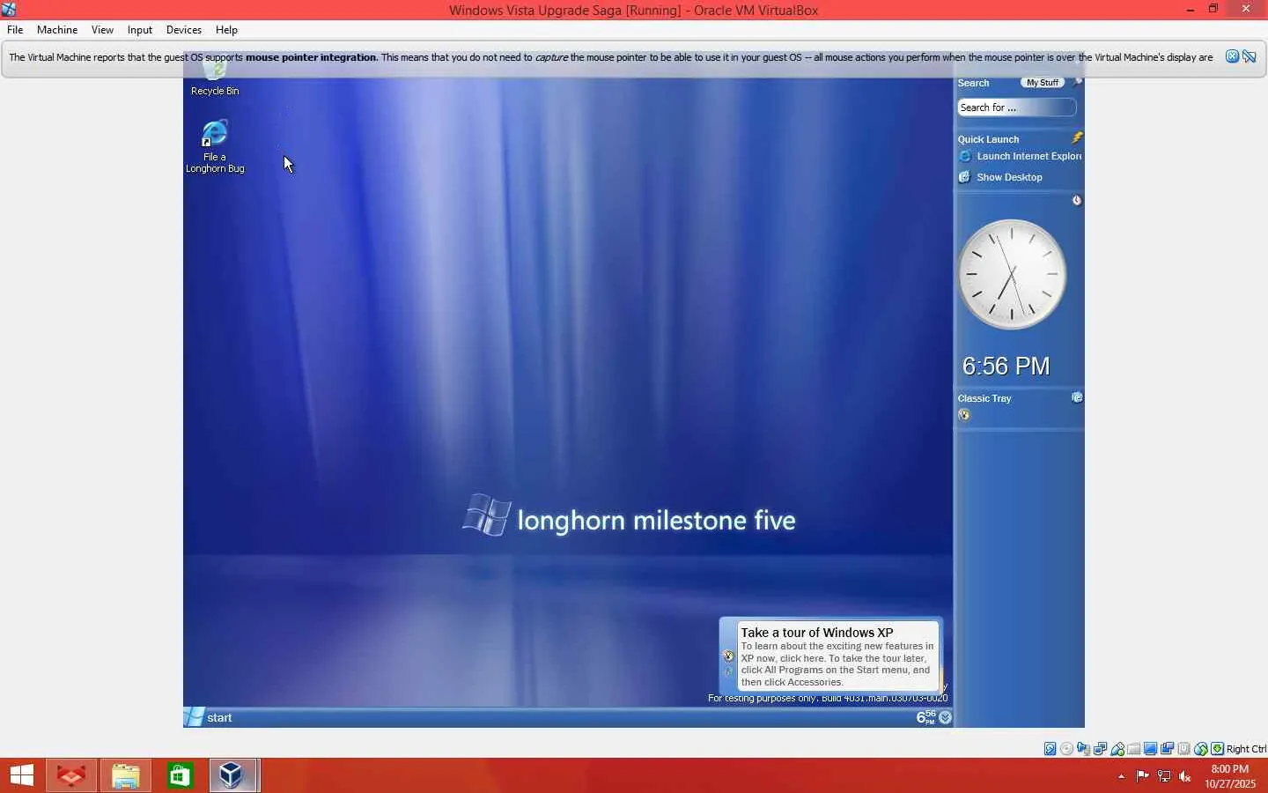Click the display status bar icon
Screen dimensions: 1268x793
1151,749
